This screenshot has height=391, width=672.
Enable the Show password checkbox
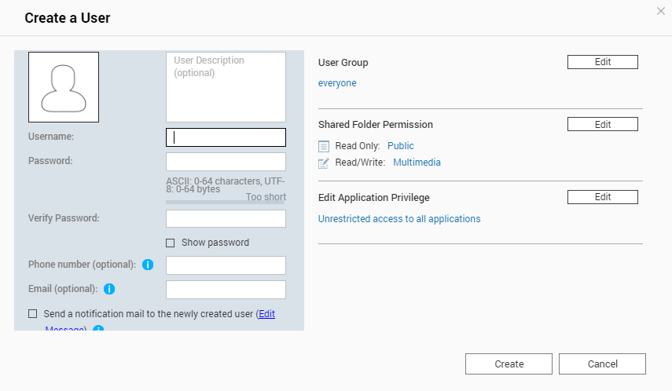[x=171, y=243]
